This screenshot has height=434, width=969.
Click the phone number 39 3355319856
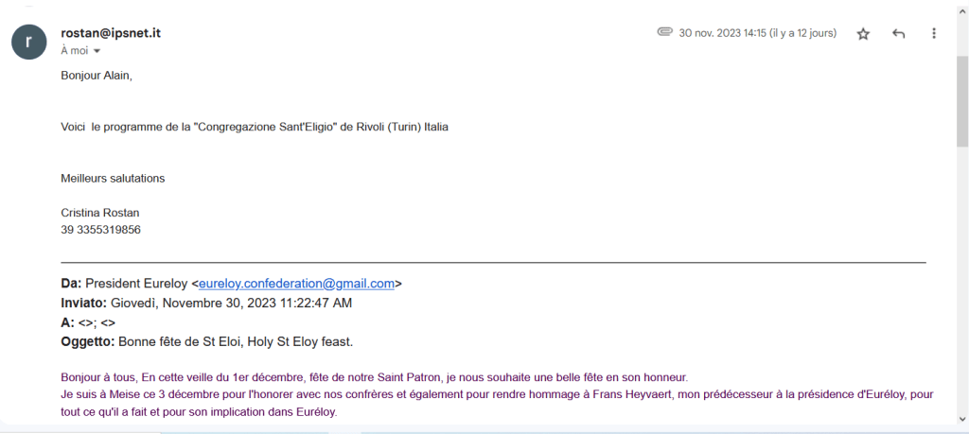(100, 230)
